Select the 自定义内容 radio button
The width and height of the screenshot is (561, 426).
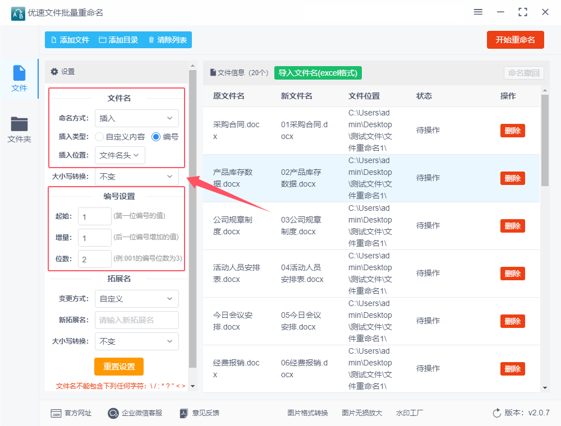pos(99,137)
